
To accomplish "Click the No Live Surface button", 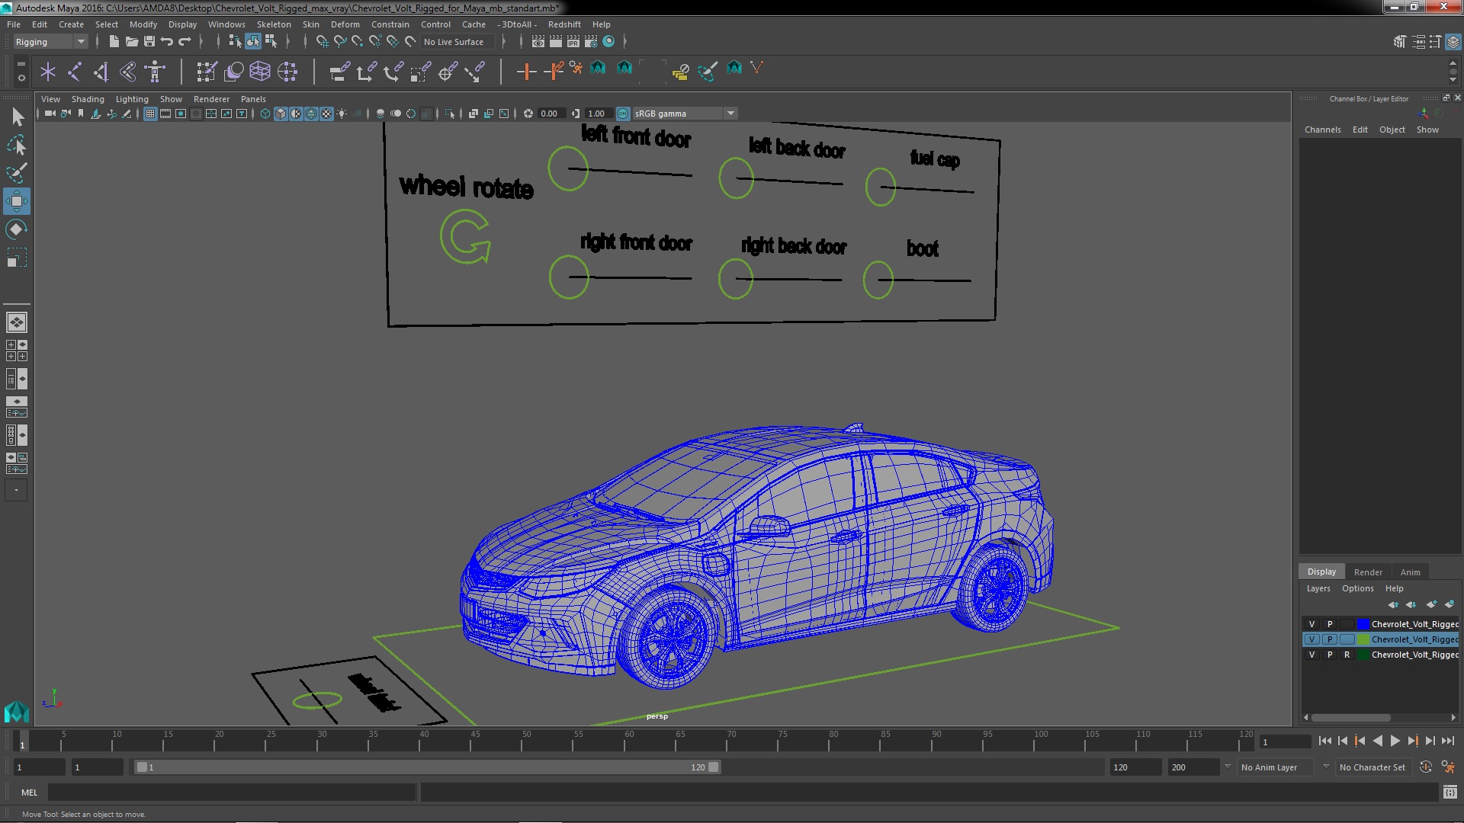I will click(x=453, y=42).
